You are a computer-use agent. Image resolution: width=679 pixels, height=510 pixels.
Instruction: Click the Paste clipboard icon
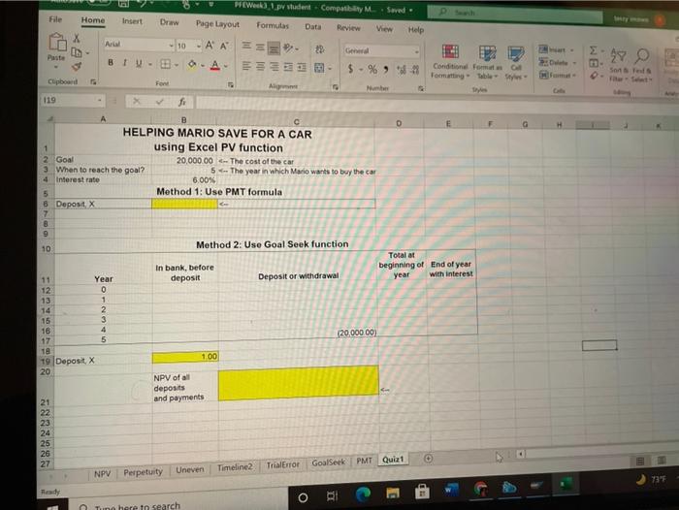click(57, 43)
